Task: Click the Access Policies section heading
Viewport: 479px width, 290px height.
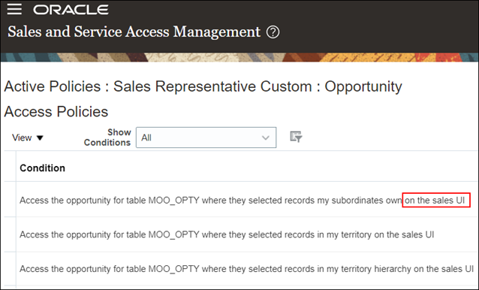Action: [56, 111]
